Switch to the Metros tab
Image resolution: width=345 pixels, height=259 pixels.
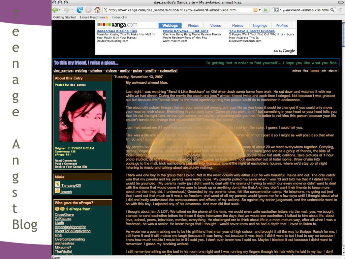pyautogui.click(x=238, y=26)
